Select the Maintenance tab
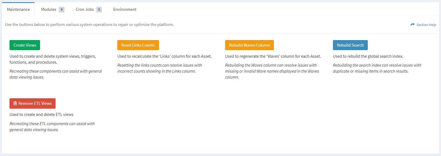This screenshot has height=156, width=441. (18, 9)
